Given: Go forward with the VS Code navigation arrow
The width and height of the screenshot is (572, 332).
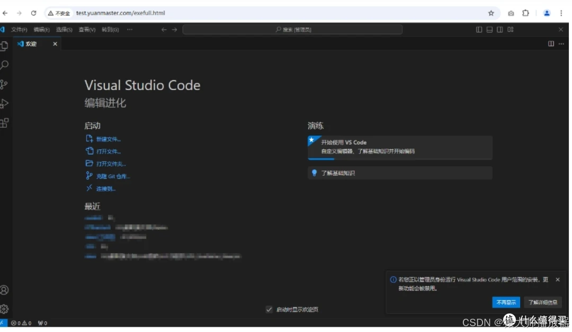Looking at the screenshot, I should (x=174, y=30).
